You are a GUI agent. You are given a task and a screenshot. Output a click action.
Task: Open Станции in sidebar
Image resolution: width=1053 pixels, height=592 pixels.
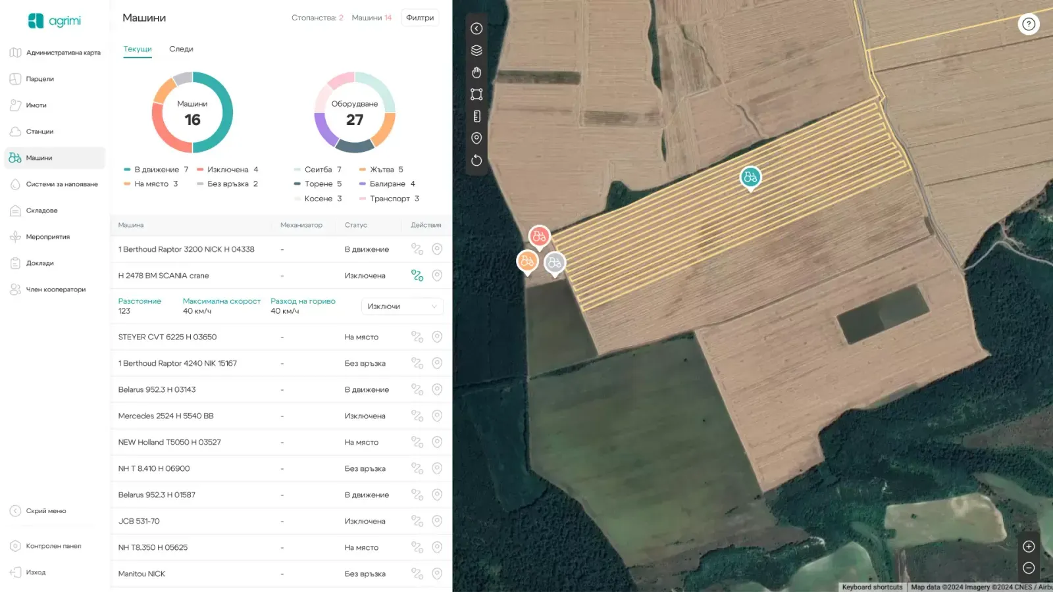[x=55, y=132]
